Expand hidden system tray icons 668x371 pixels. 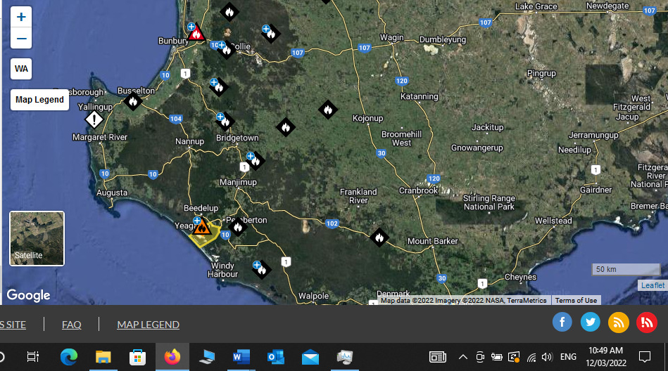coord(462,357)
